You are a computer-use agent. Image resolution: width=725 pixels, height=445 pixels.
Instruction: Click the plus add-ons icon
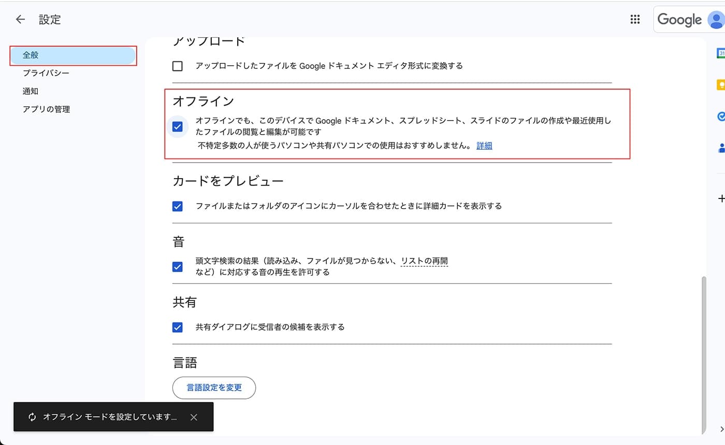point(721,198)
